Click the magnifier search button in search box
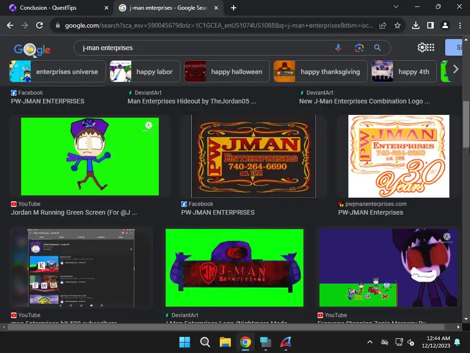The image size is (470, 353). pos(378,48)
